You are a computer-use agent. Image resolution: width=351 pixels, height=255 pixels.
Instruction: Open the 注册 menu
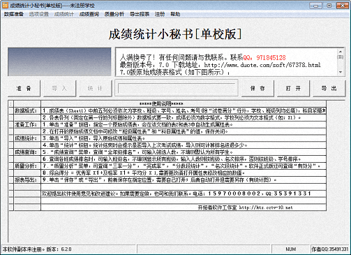point(160,14)
